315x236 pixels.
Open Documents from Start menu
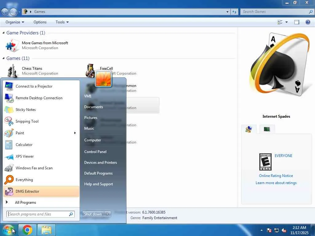(x=94, y=107)
